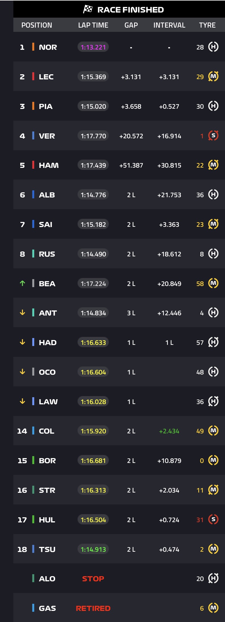Viewport: 225px width, 622px height.
Task: Click the orange team color bar beside PIA
Action: pyautogui.click(x=33, y=106)
